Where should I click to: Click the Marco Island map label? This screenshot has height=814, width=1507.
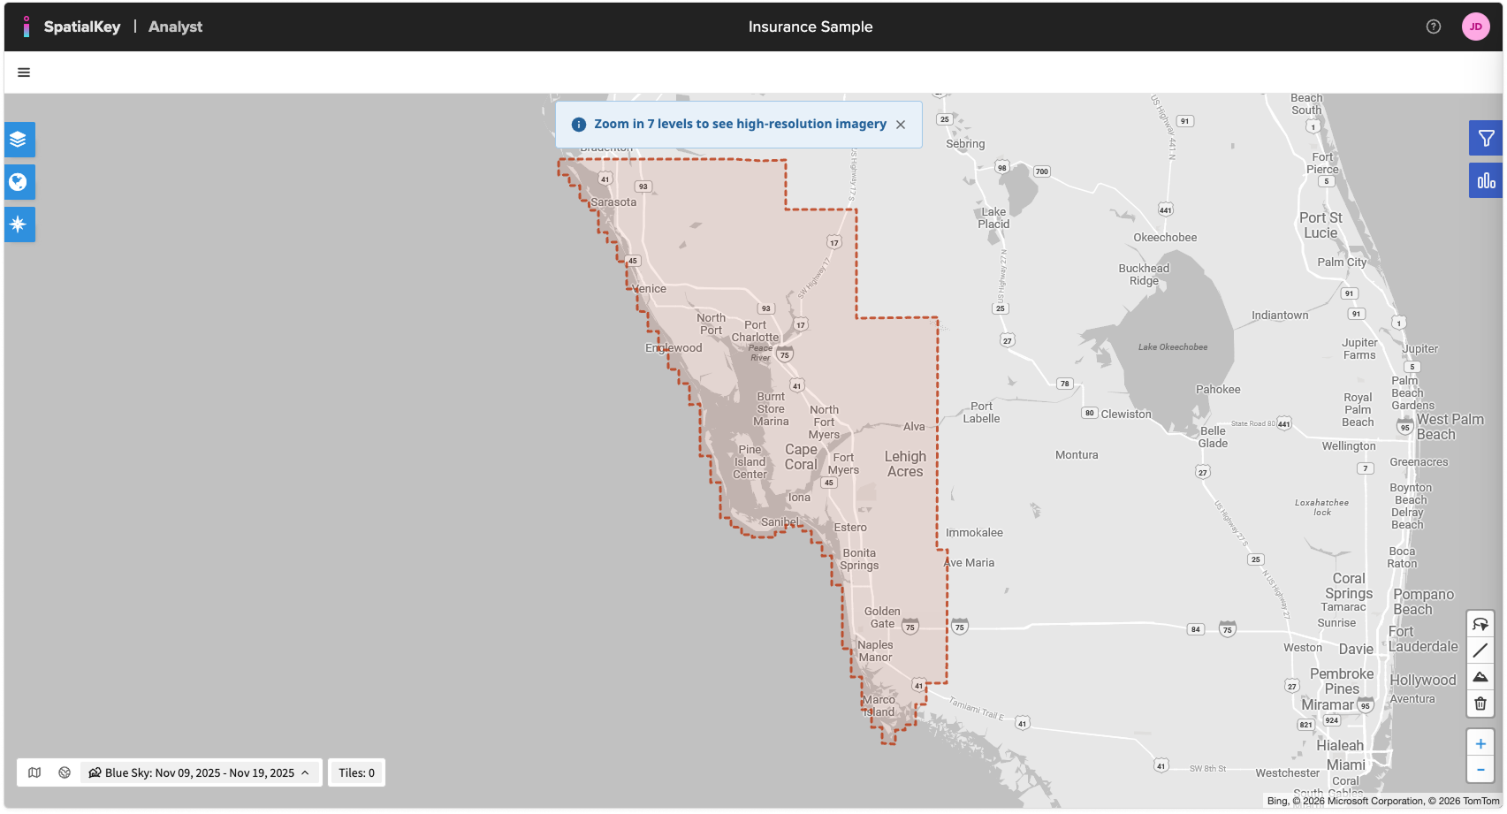click(879, 706)
